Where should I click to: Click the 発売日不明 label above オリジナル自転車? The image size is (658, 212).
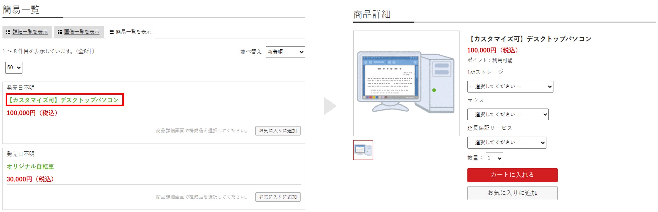click(x=20, y=154)
